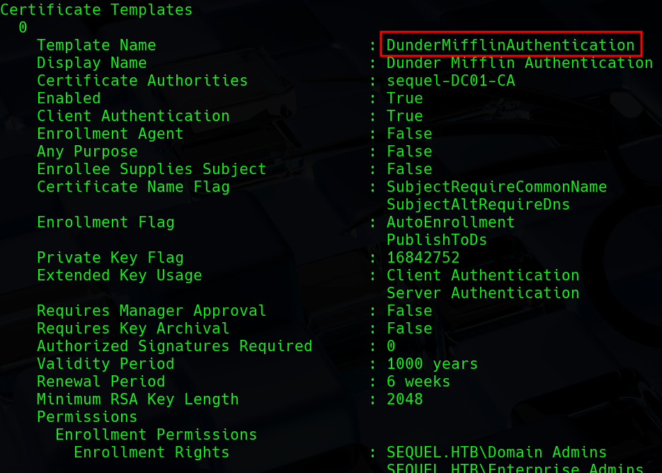Click the 'Enrollment Permissions' subheading
The image size is (662, 473).
point(156,434)
